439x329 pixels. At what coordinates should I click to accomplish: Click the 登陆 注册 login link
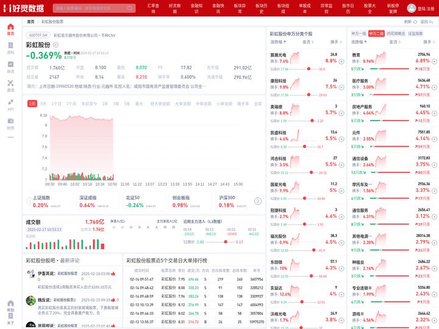point(426,9)
